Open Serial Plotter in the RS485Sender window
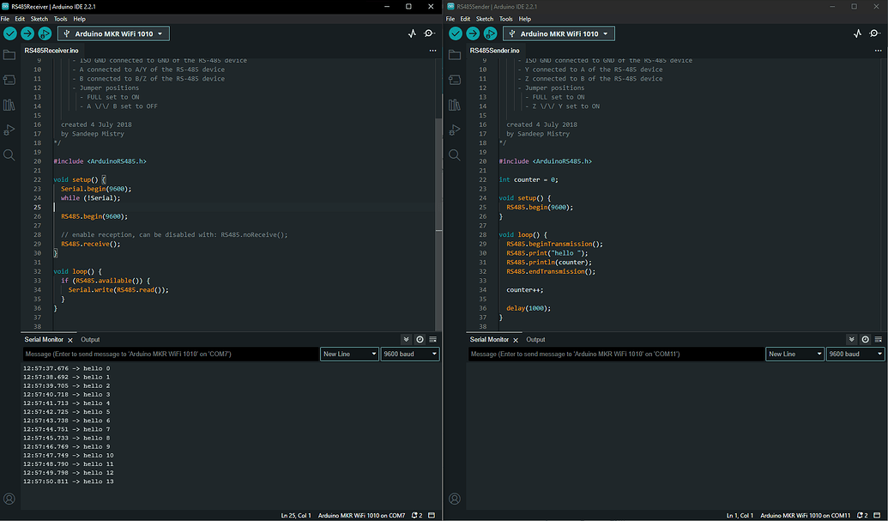This screenshot has width=888, height=521. pyautogui.click(x=857, y=33)
